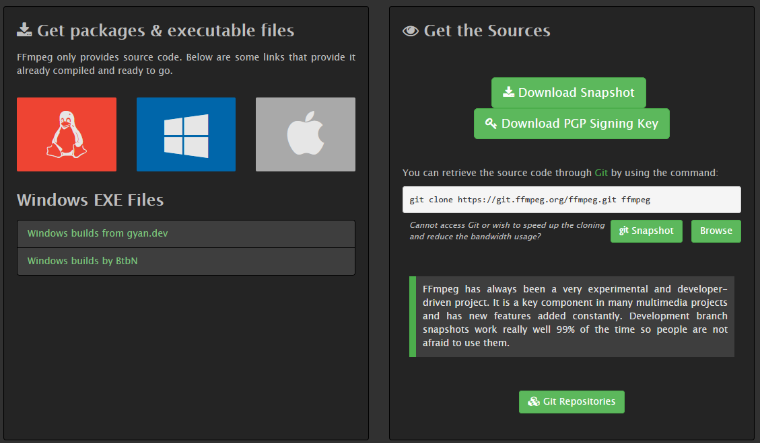Select the red Linux penguin tile

67,134
